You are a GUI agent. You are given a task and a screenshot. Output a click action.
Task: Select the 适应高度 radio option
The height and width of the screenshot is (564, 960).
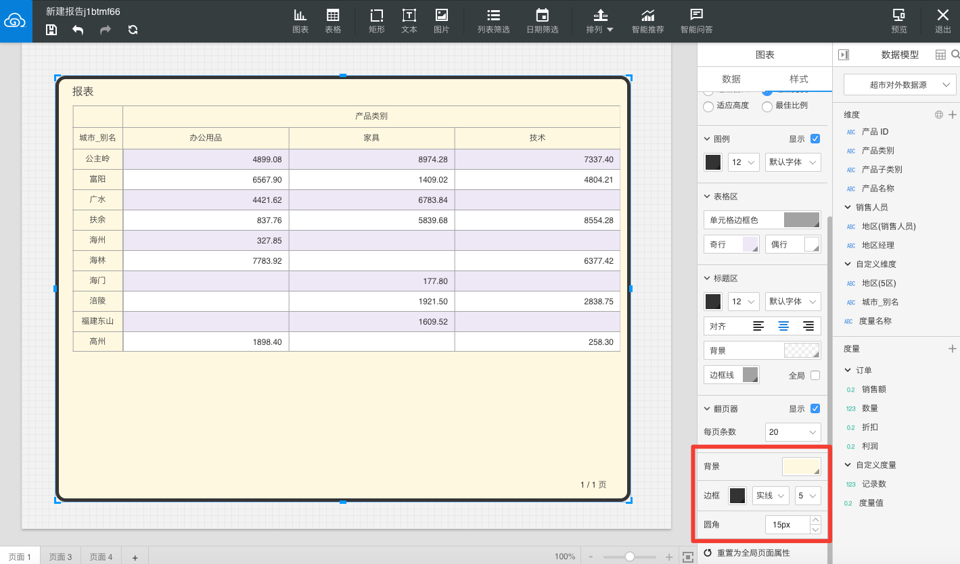[x=708, y=106]
